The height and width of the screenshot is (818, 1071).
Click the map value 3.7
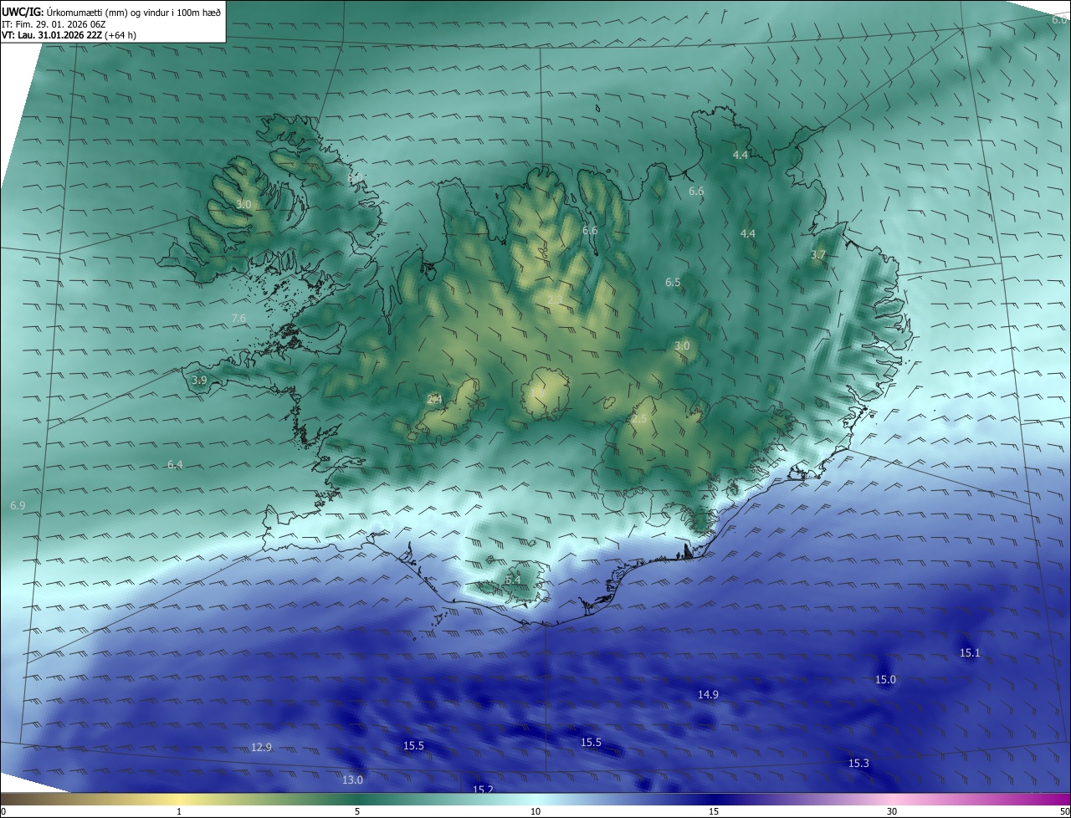click(818, 254)
